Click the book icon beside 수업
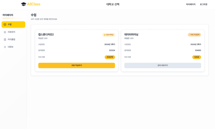 point(5,24)
